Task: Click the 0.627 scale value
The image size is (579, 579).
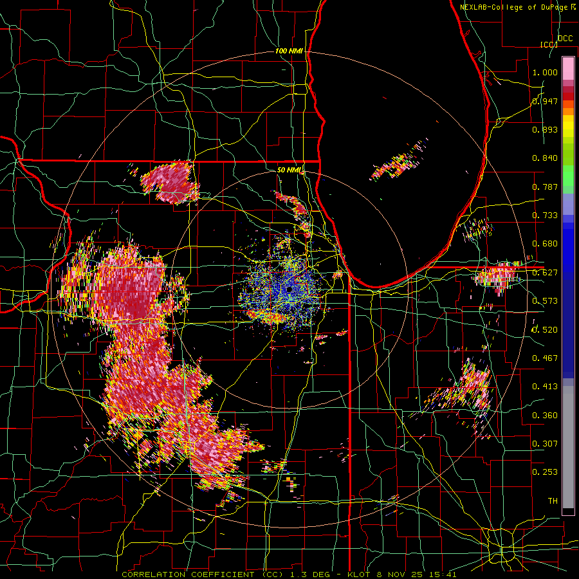Action: [x=545, y=273]
